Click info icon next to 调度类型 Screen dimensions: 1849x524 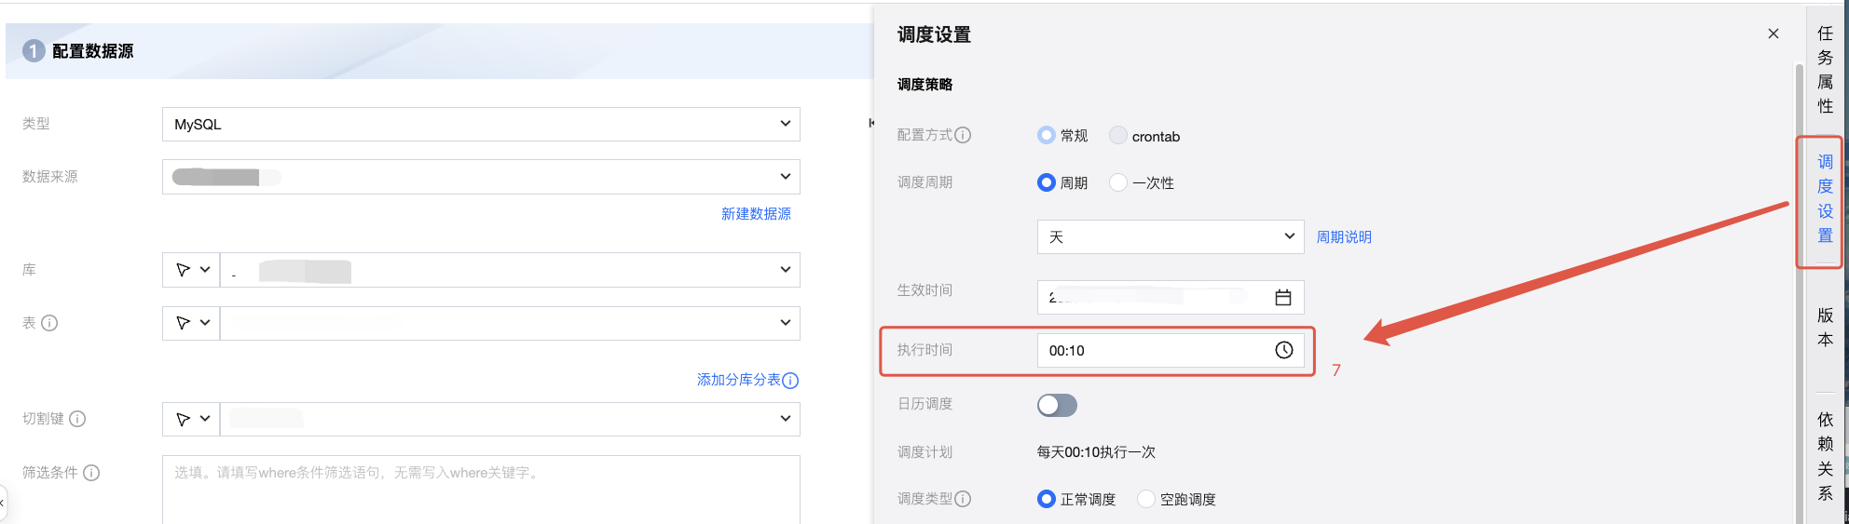(x=963, y=499)
